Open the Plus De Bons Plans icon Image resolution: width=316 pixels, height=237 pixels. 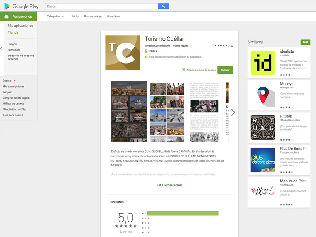263,160
